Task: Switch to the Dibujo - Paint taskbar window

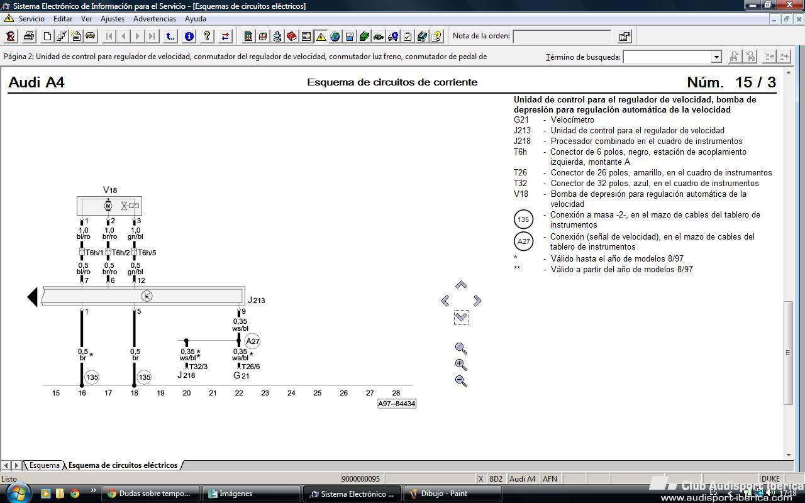Action: pos(452,494)
